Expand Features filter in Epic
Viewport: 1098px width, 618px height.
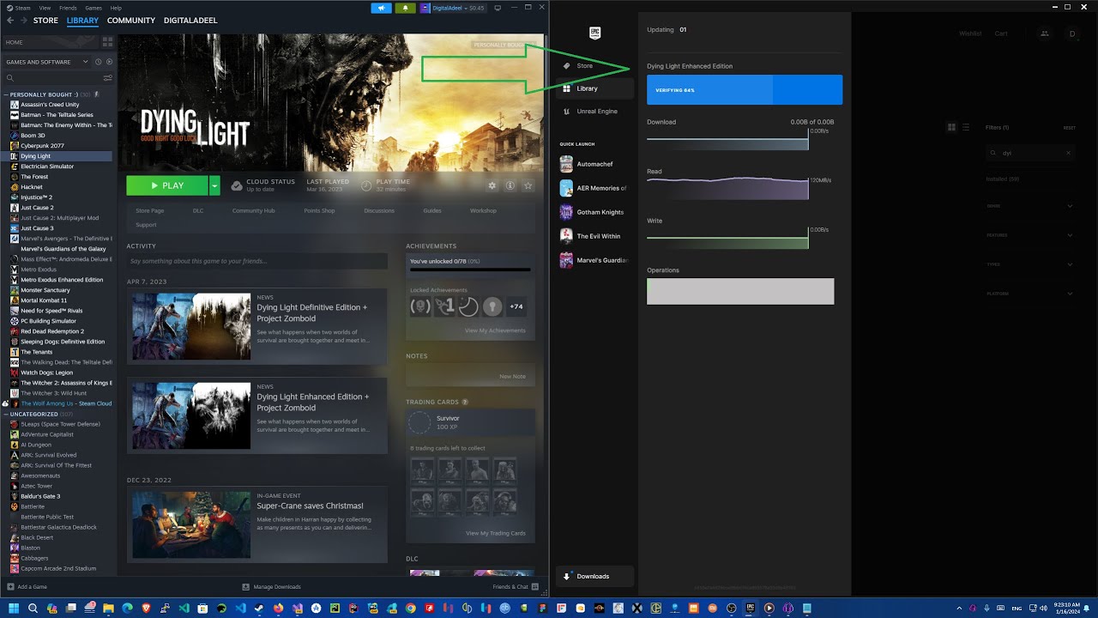[1070, 235]
